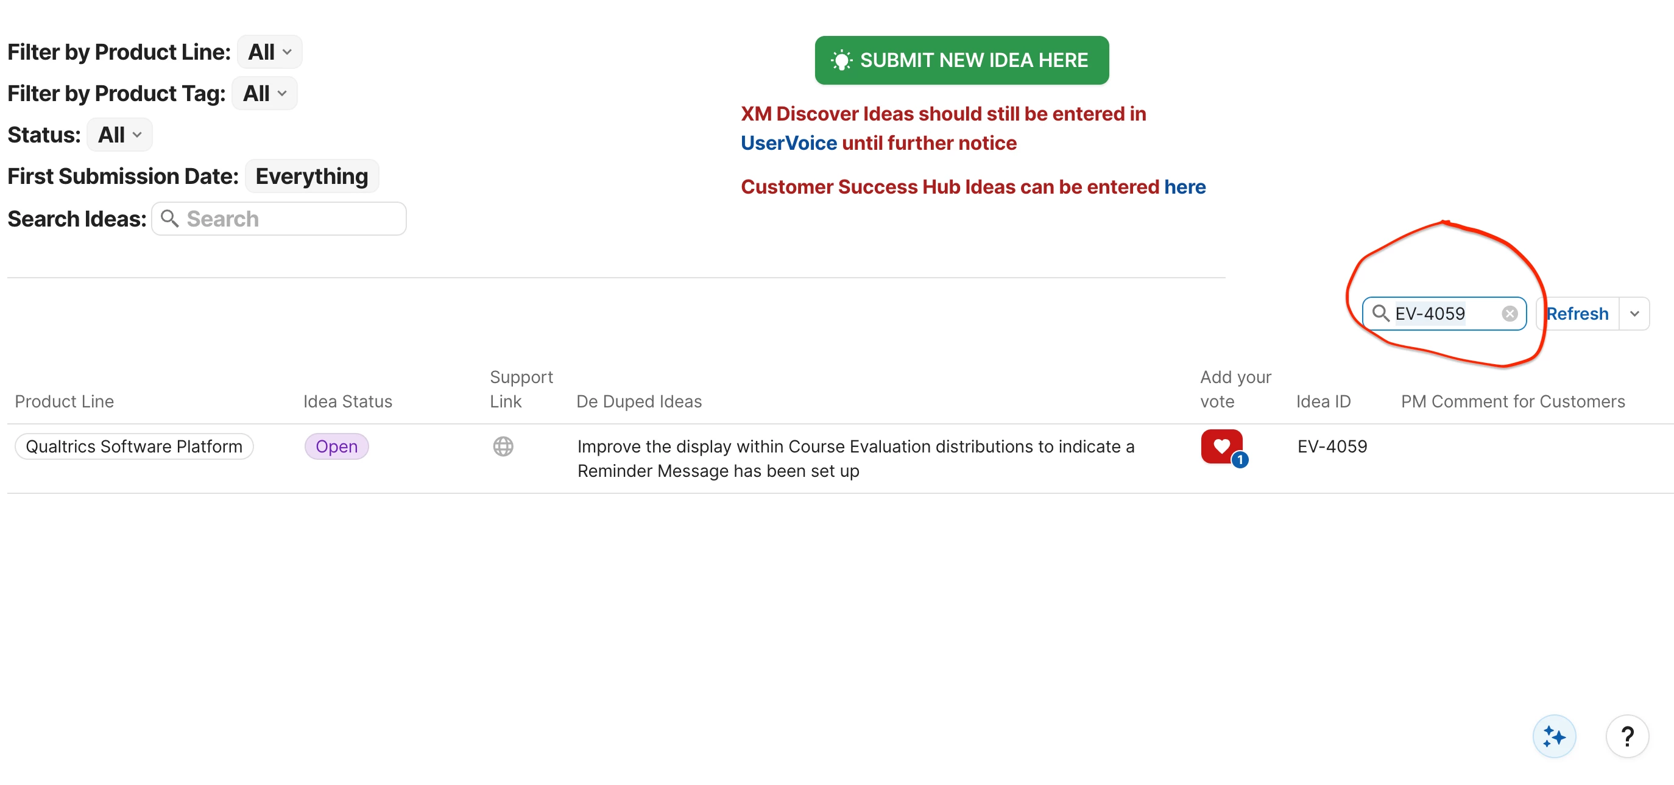The width and height of the screenshot is (1674, 785).
Task: Open the Course Evaluation reminder idea text
Action: tap(856, 459)
